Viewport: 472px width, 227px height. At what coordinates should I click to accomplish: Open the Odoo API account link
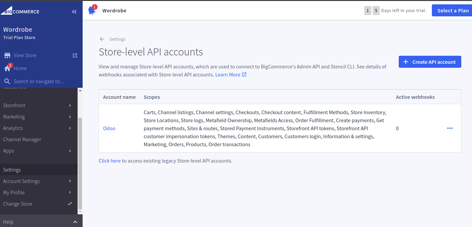coord(109,128)
